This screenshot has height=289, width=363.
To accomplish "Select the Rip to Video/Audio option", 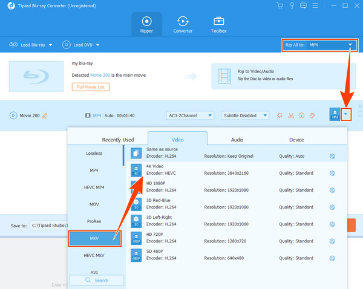I will pos(283,76).
